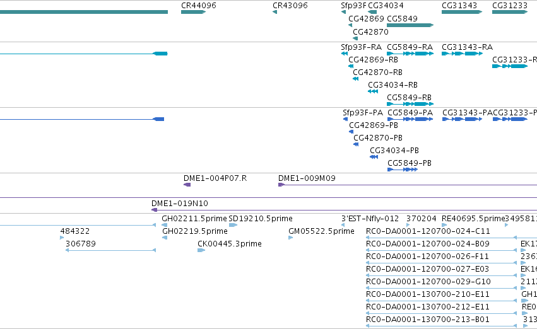The height and width of the screenshot is (329, 537).
Task: Click the CR43096 gene label
Action: tap(290, 6)
